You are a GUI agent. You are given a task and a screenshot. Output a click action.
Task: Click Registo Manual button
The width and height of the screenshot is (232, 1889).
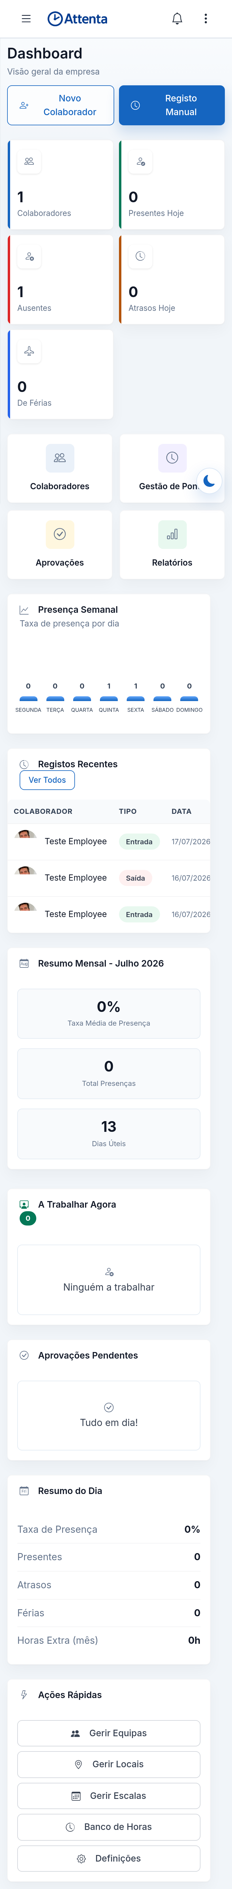pos(172,106)
